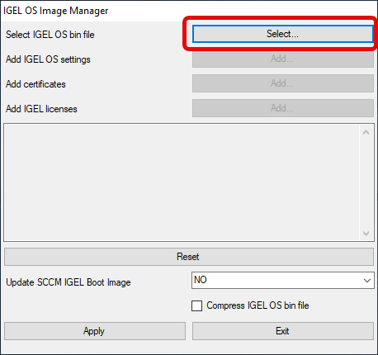Click scroll-down arrow in the log area
Screen dimensions: 378x355
(x=366, y=234)
